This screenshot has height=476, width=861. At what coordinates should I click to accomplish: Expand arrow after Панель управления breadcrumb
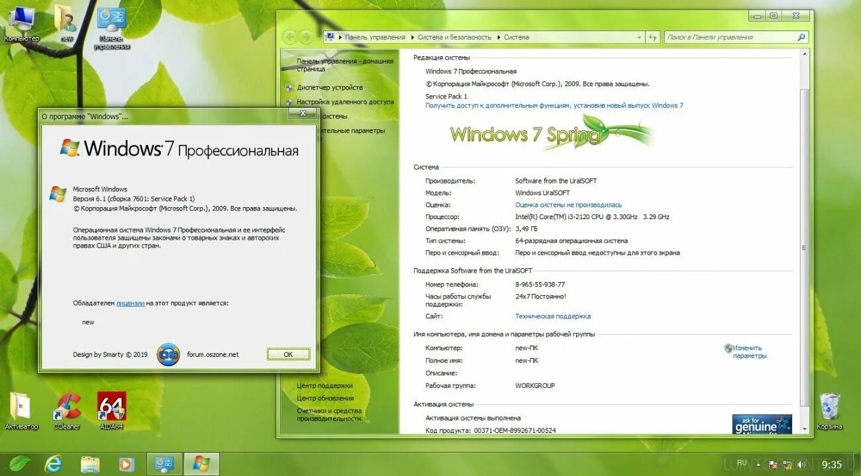click(x=412, y=37)
